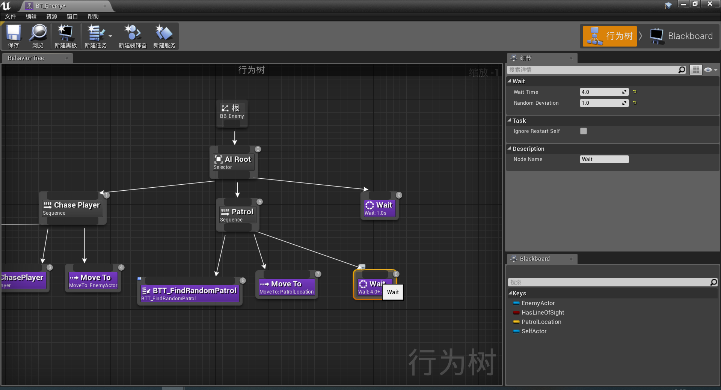Screen dimensions: 721x390
Task: Click the details search magnifier icon
Action: (x=682, y=70)
